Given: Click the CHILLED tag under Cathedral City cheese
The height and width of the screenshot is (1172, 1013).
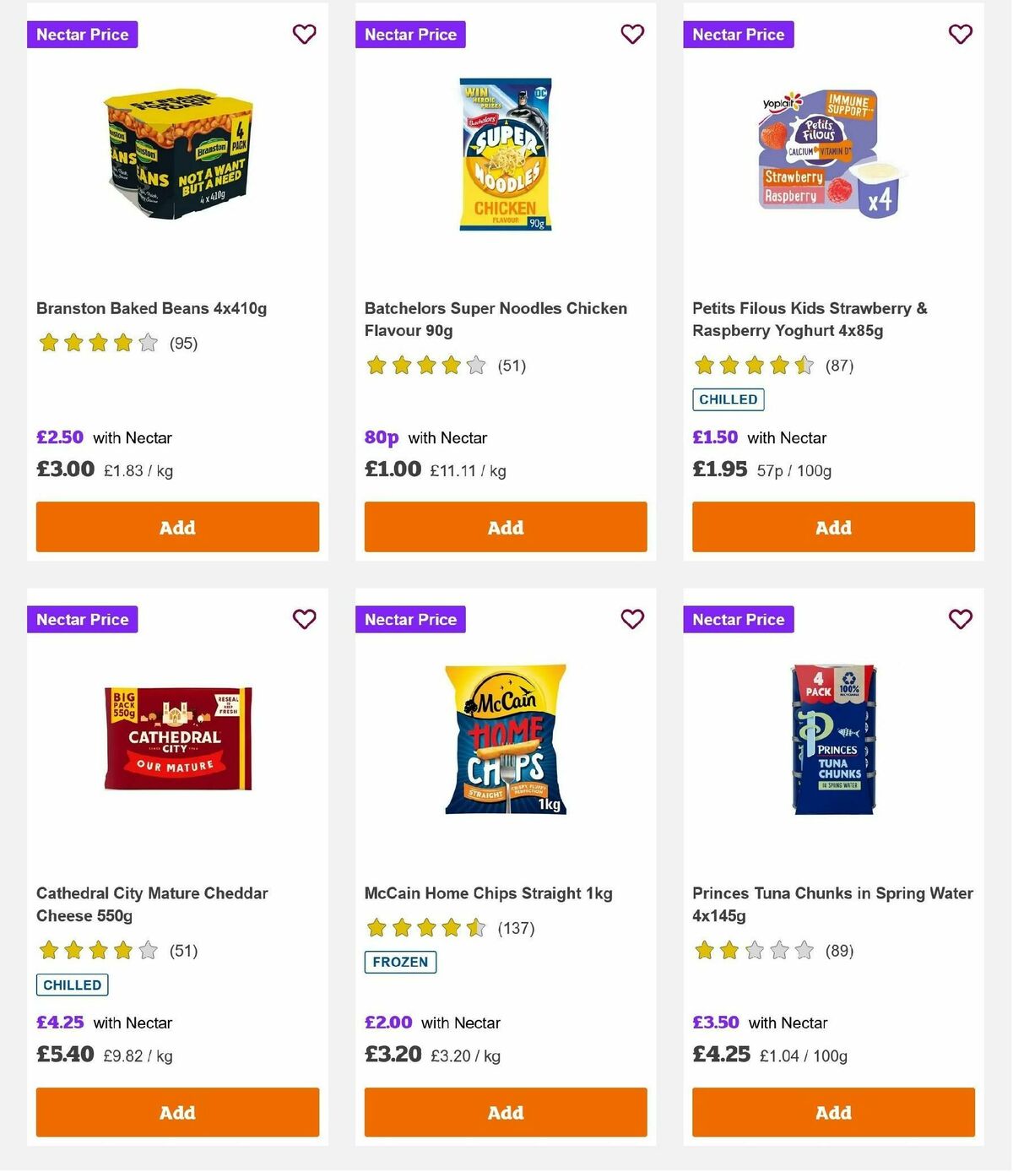Looking at the screenshot, I should click(72, 985).
